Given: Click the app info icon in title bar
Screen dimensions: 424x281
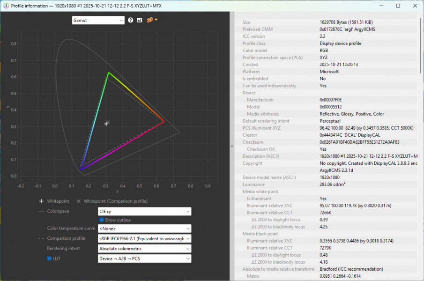Looking at the screenshot, I should [6, 6].
